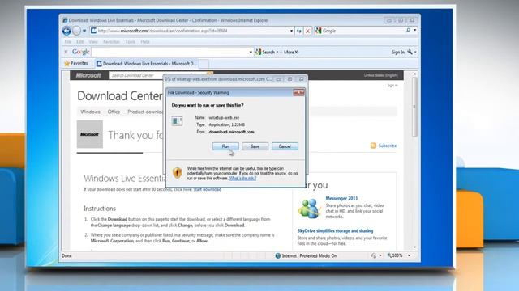Screen dimensions: 519x291
Task: Click Save in the File Download dialog
Action: coord(255,146)
